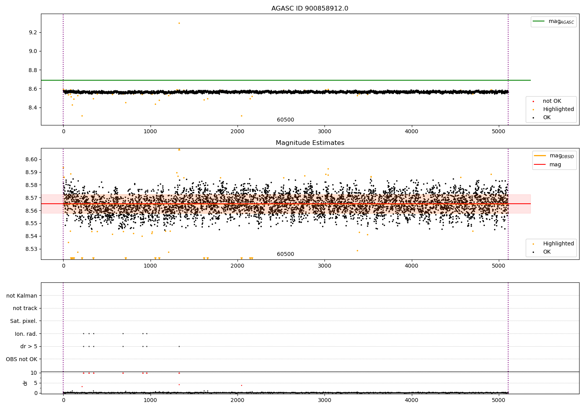Screen dimensions: 585x409
Task: Click the 9.2 tick label on top plot y-axis
Action: point(33,32)
